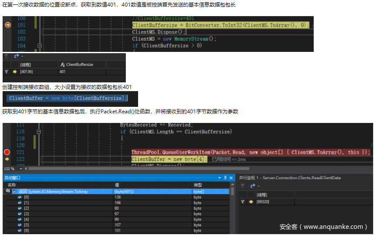Pin the 自动窗口 Autos panel

pyautogui.click(x=225, y=178)
